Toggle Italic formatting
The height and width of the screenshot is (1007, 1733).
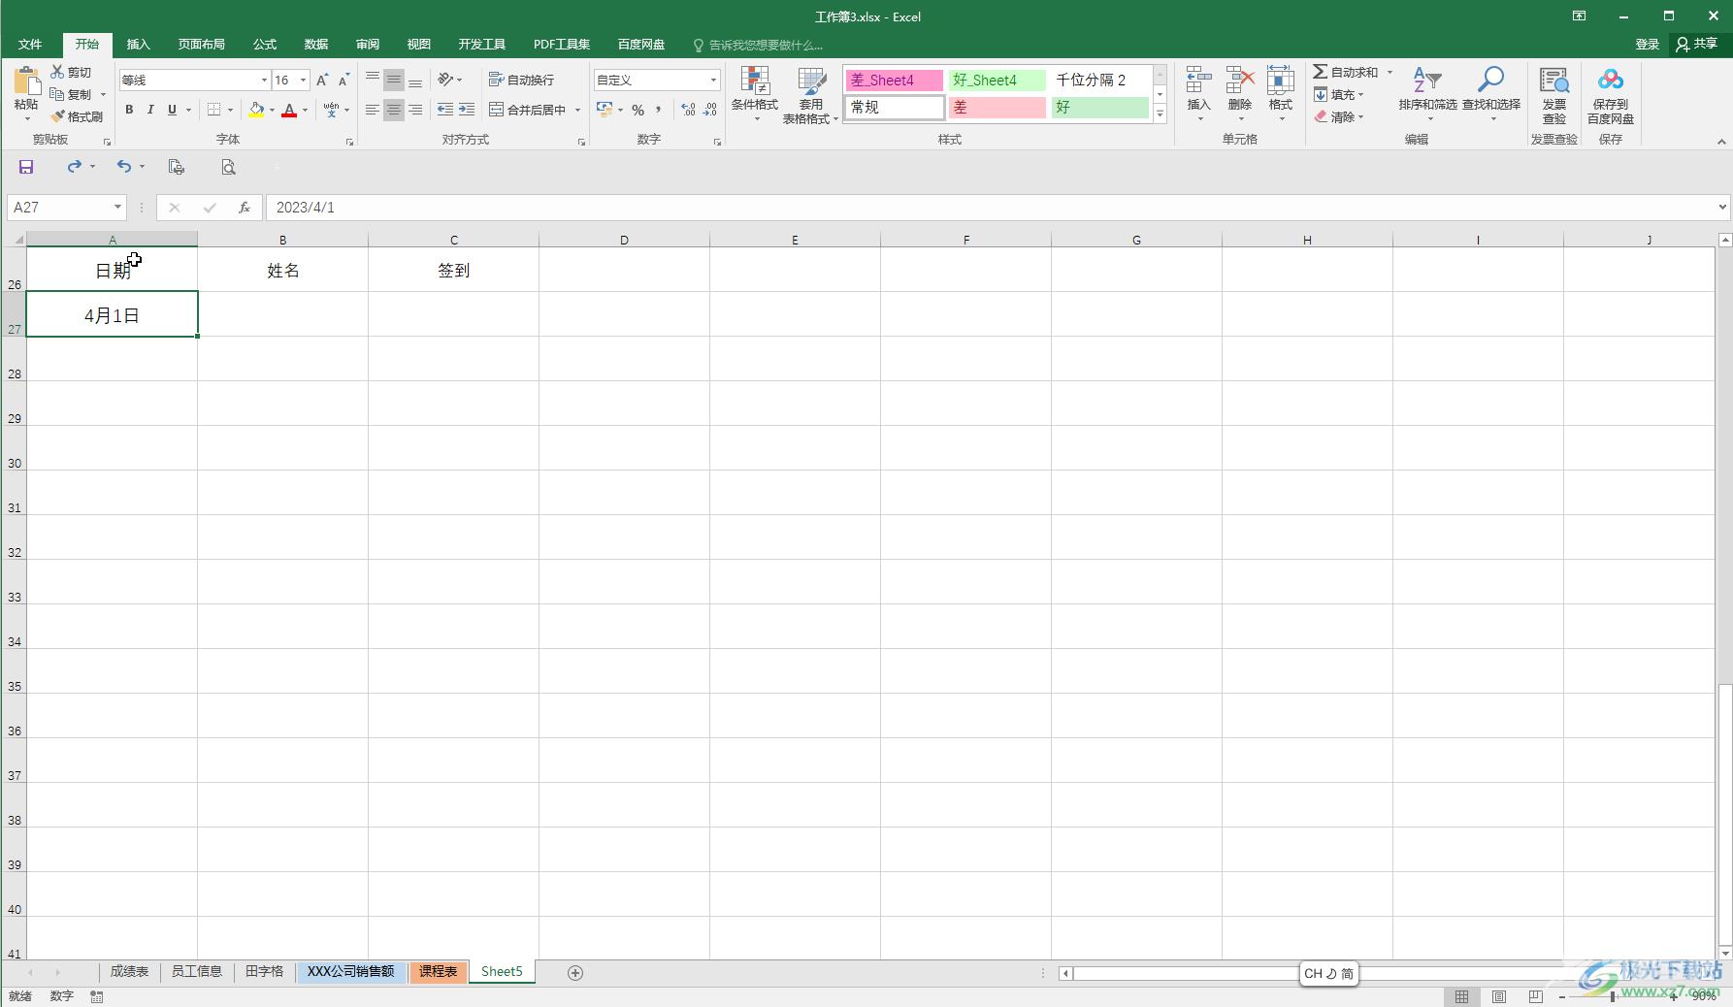[x=150, y=110]
